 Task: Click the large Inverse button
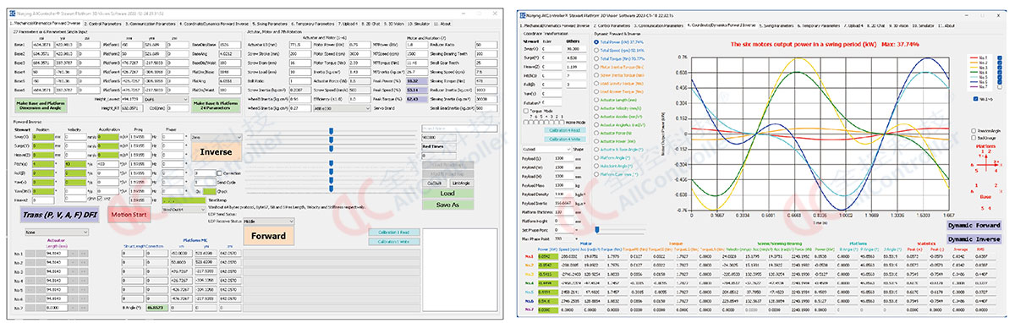(216, 151)
